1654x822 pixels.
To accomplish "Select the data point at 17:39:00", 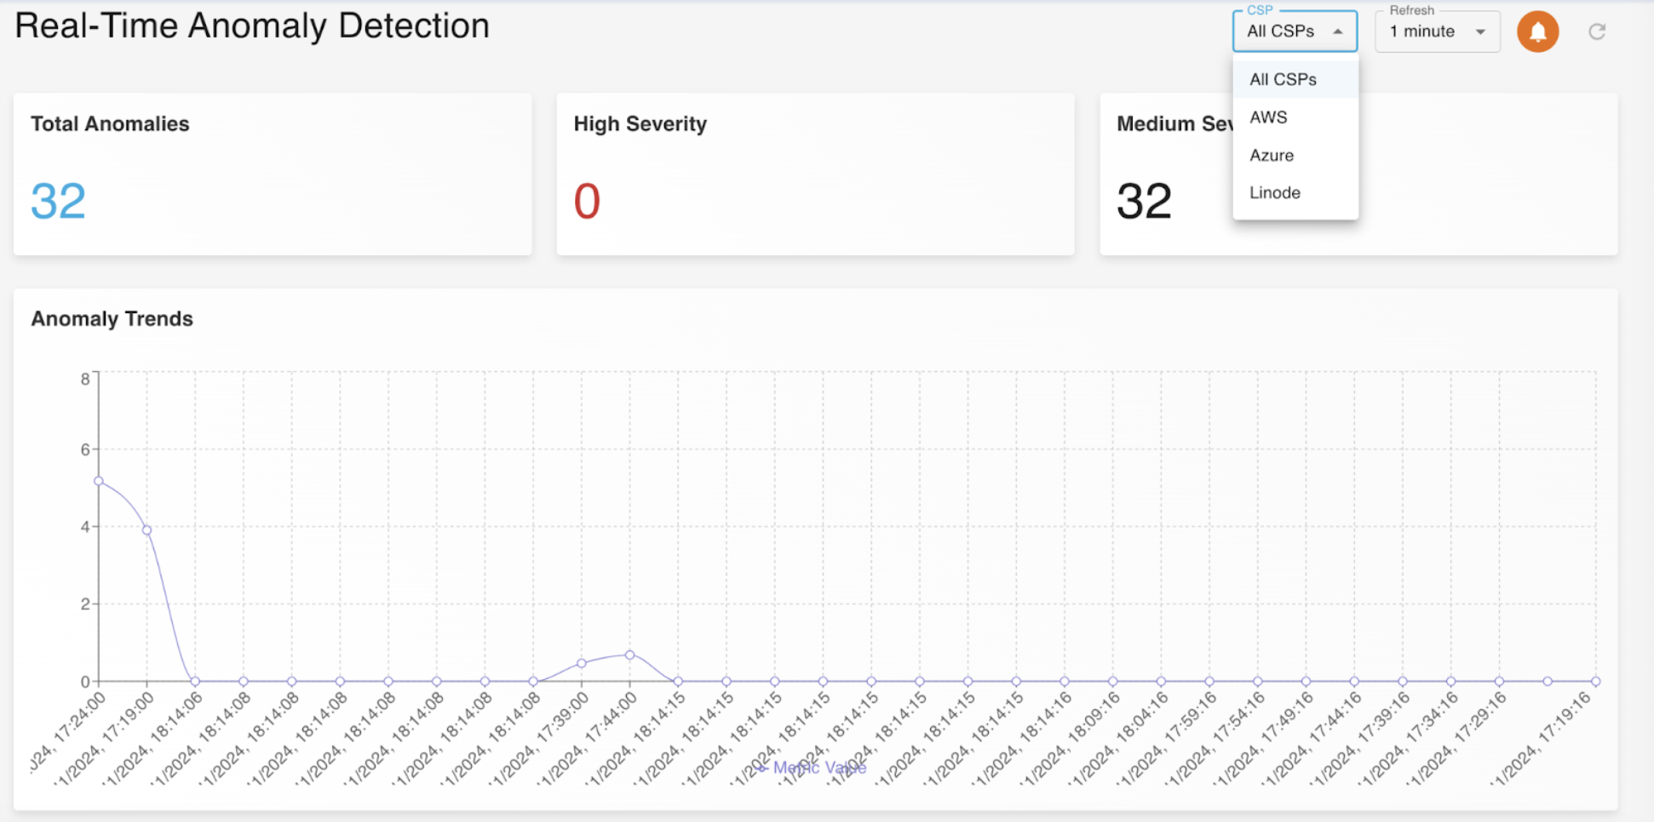I will coord(582,663).
